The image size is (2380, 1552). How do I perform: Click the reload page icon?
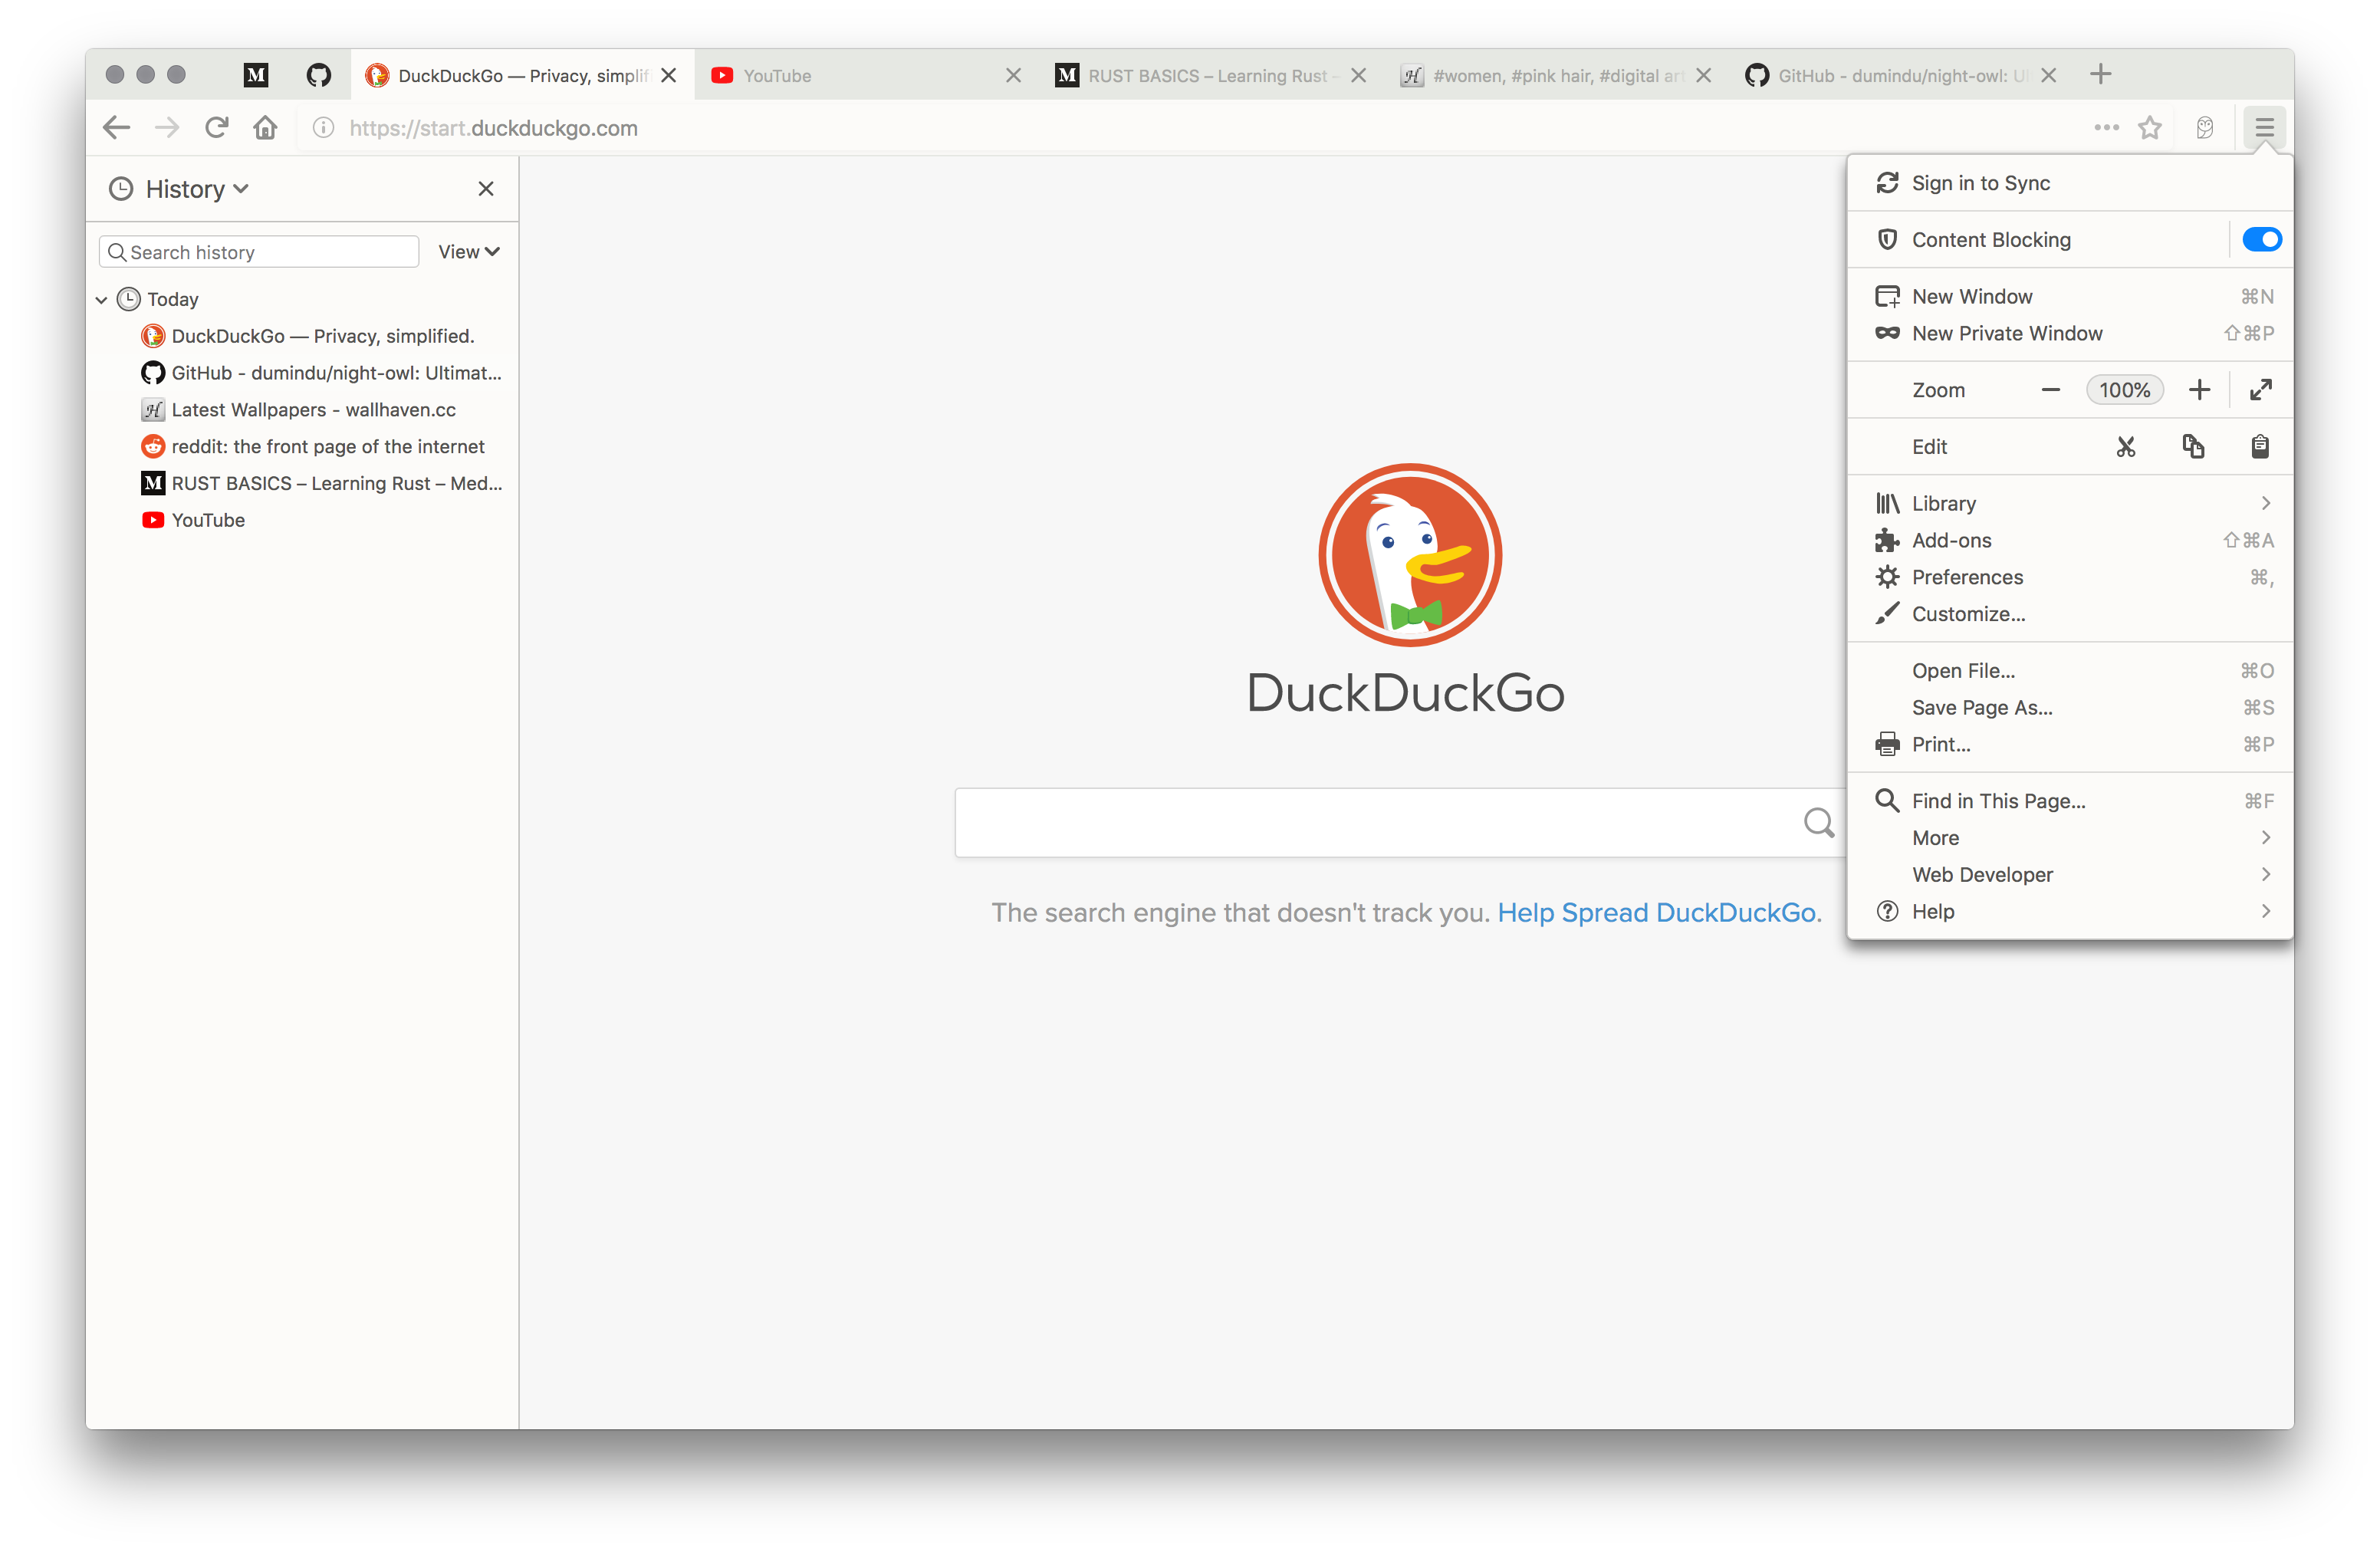(x=217, y=128)
